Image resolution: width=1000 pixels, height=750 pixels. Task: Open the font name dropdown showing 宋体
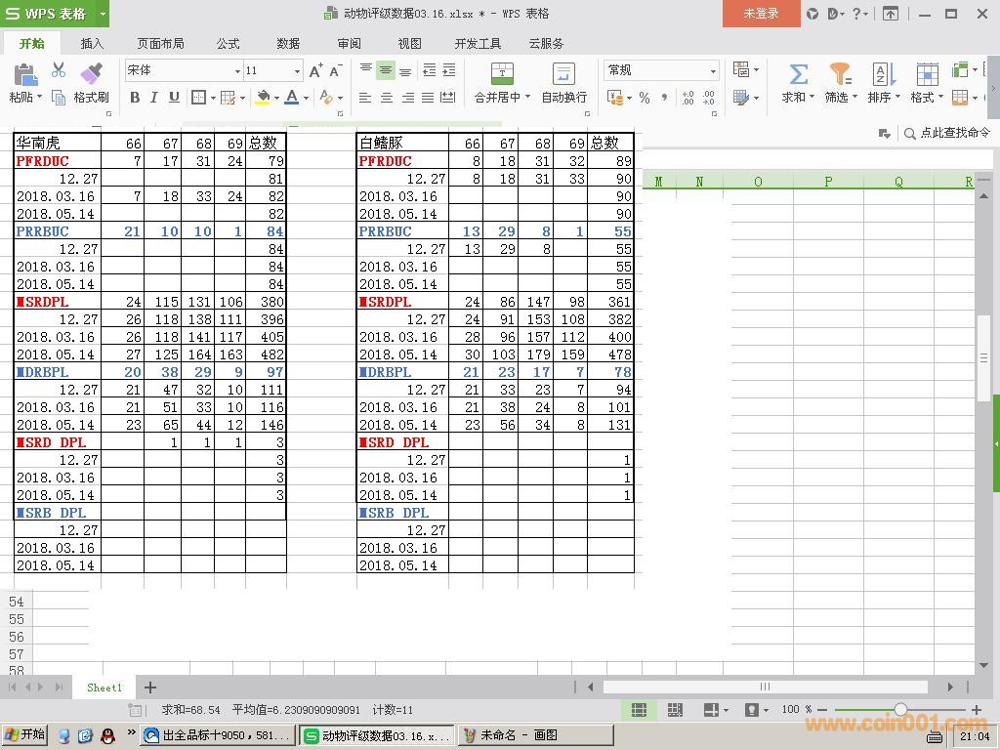click(237, 71)
